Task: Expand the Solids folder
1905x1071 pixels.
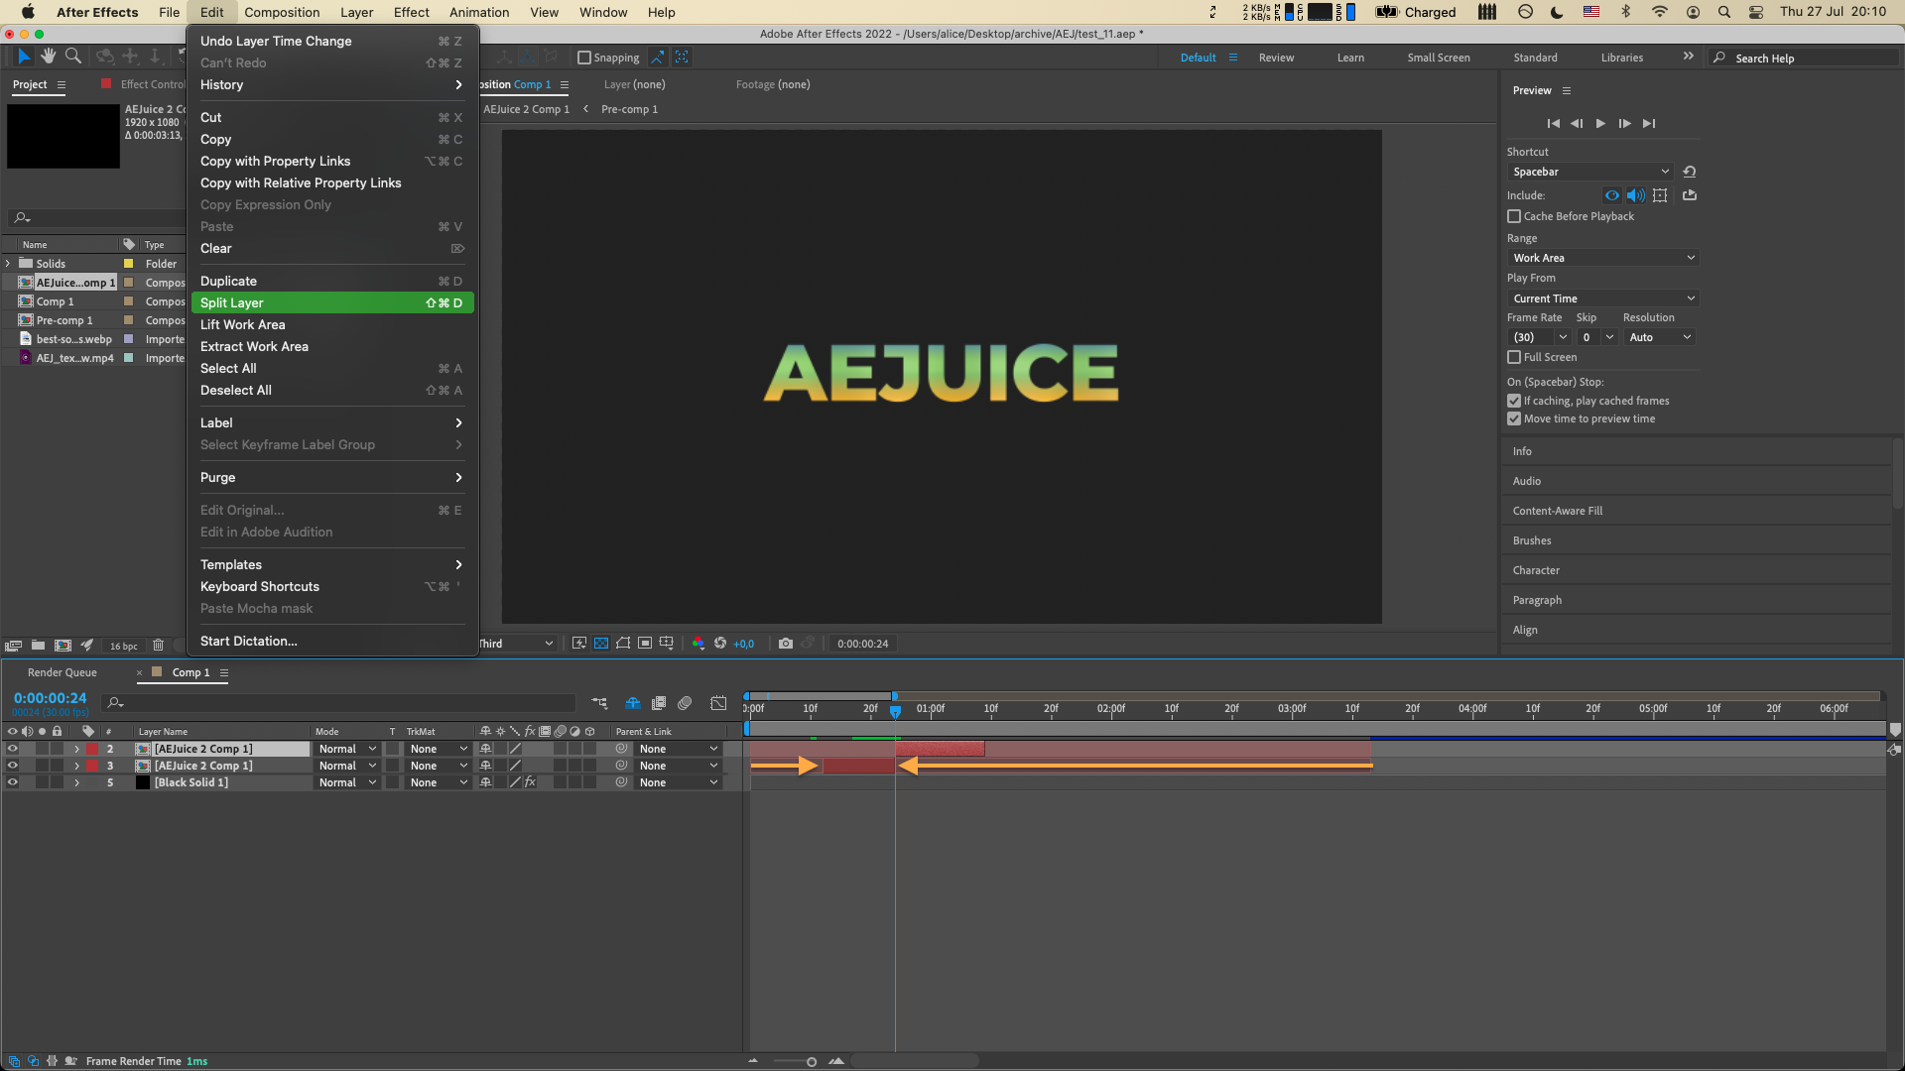Action: click(x=9, y=264)
